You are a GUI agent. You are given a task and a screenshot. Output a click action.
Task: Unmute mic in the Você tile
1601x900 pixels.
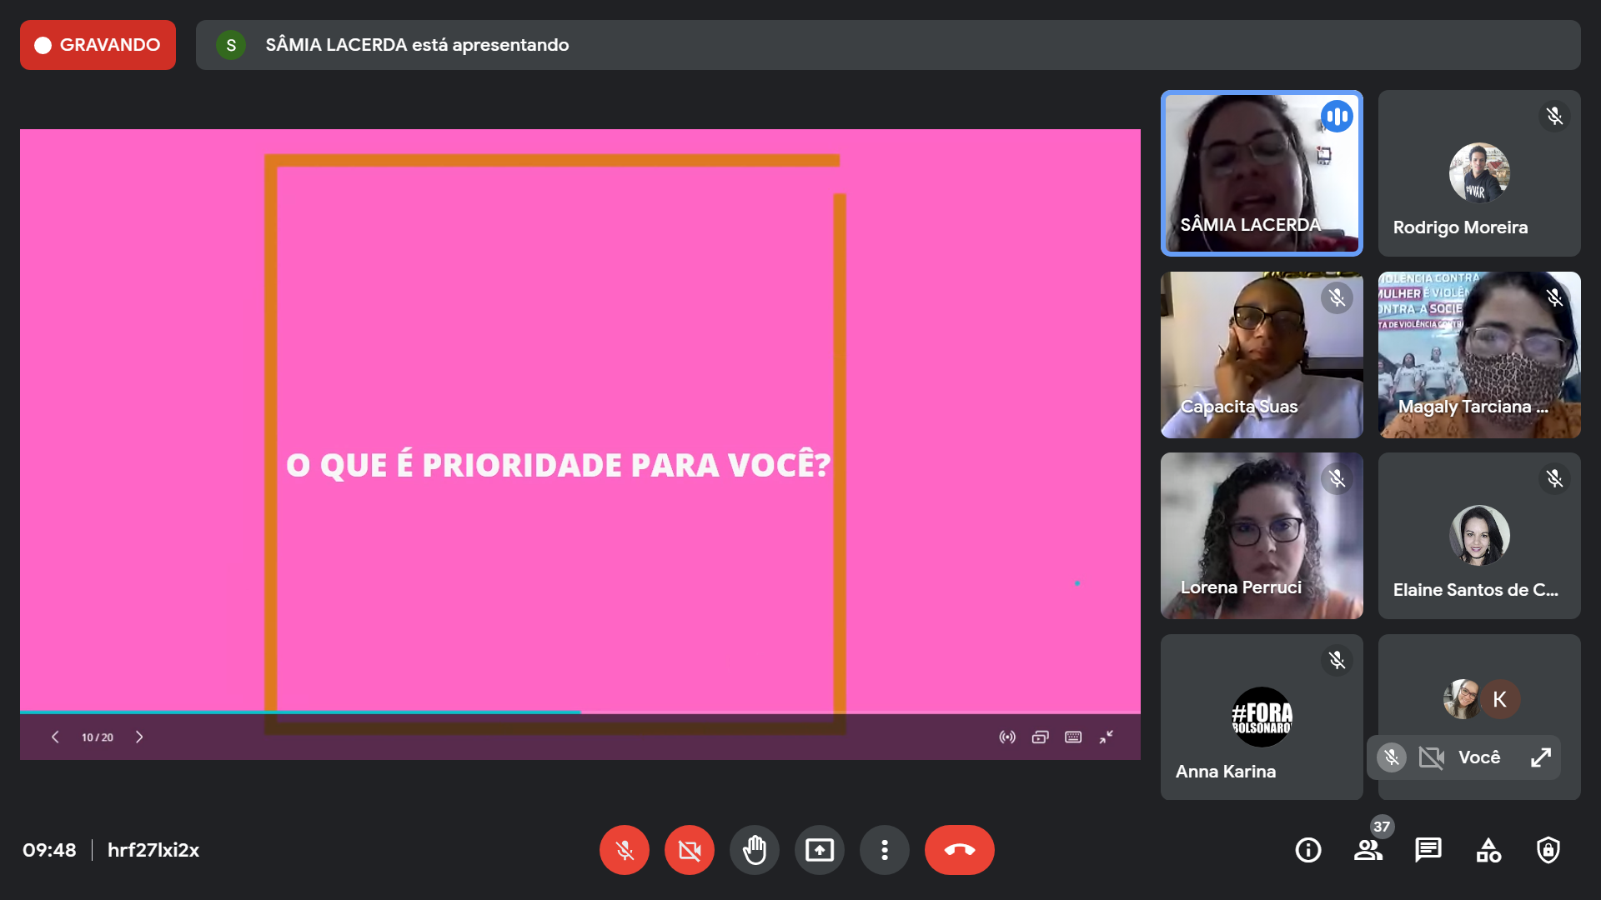tap(1391, 757)
